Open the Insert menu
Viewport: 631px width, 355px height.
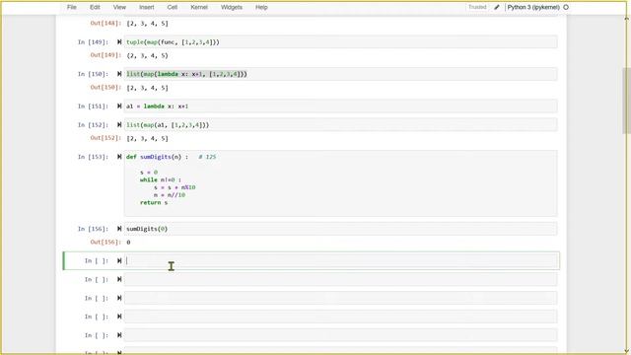(x=147, y=7)
